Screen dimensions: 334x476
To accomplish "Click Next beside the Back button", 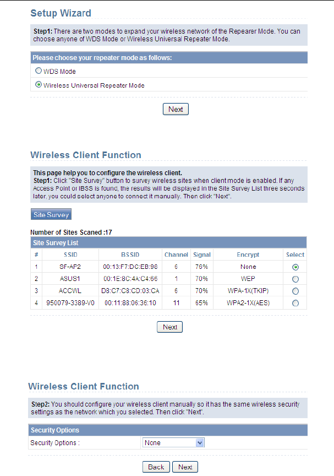I will (185, 467).
